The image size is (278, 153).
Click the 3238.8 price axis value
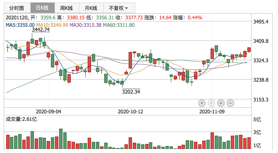[261, 80]
